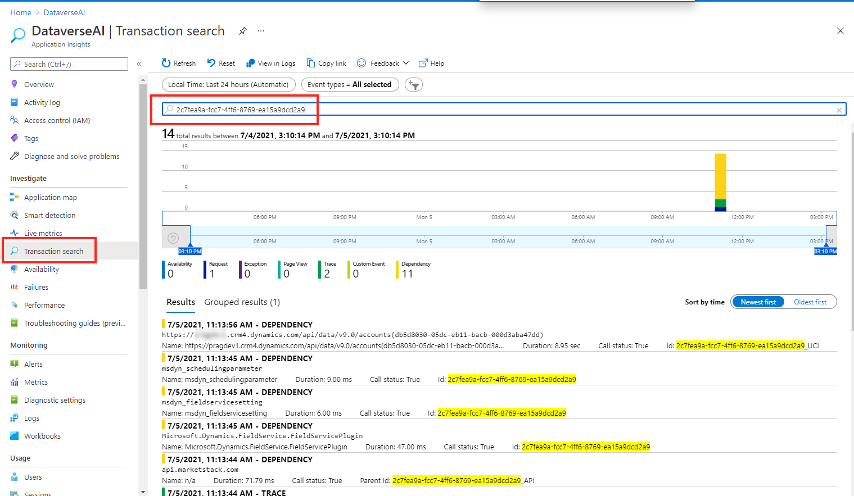The width and height of the screenshot is (854, 496).
Task: Open the more options ellipsis by title
Action: click(261, 31)
